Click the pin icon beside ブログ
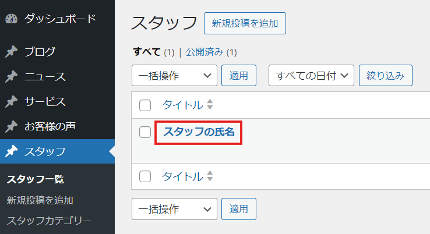The height and width of the screenshot is (234, 430). click(11, 51)
